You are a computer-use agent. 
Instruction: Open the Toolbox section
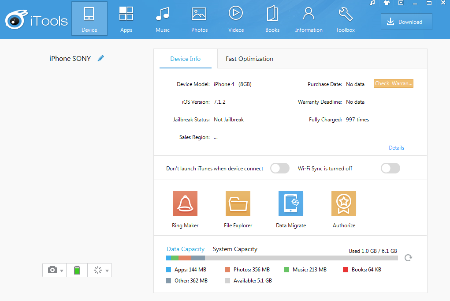point(345,19)
